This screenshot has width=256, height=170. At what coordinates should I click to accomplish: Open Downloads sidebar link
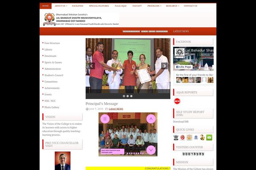pos(50,56)
